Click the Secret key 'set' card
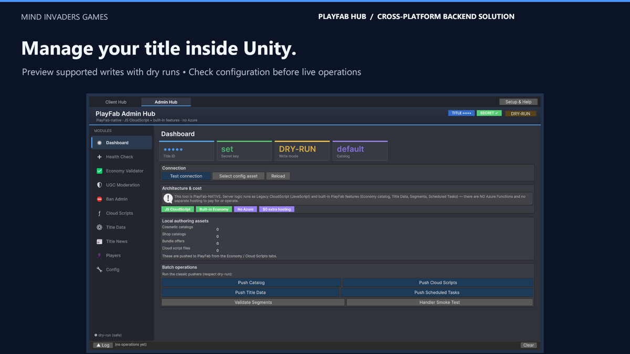 click(x=244, y=151)
